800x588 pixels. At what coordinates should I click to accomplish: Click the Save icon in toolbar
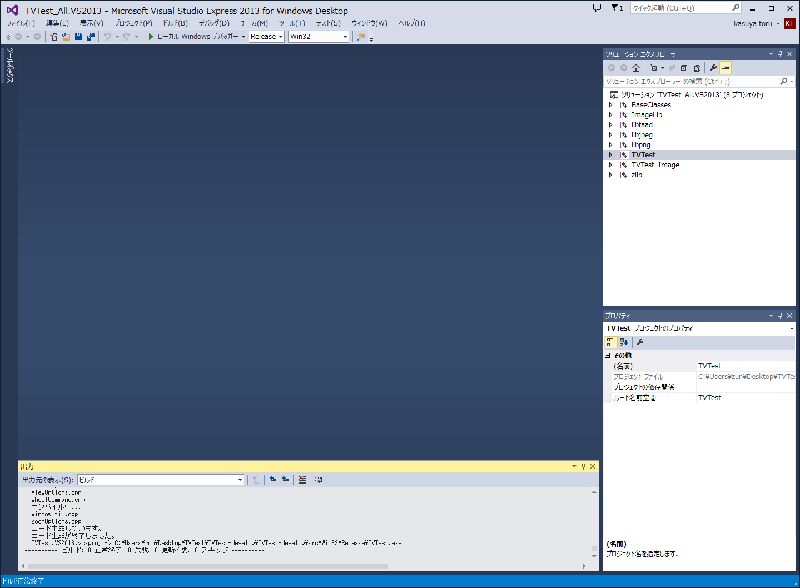tap(78, 37)
